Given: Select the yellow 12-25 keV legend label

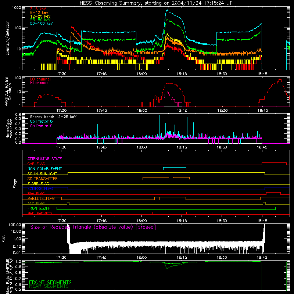Looking at the screenshot, I should [40, 16].
